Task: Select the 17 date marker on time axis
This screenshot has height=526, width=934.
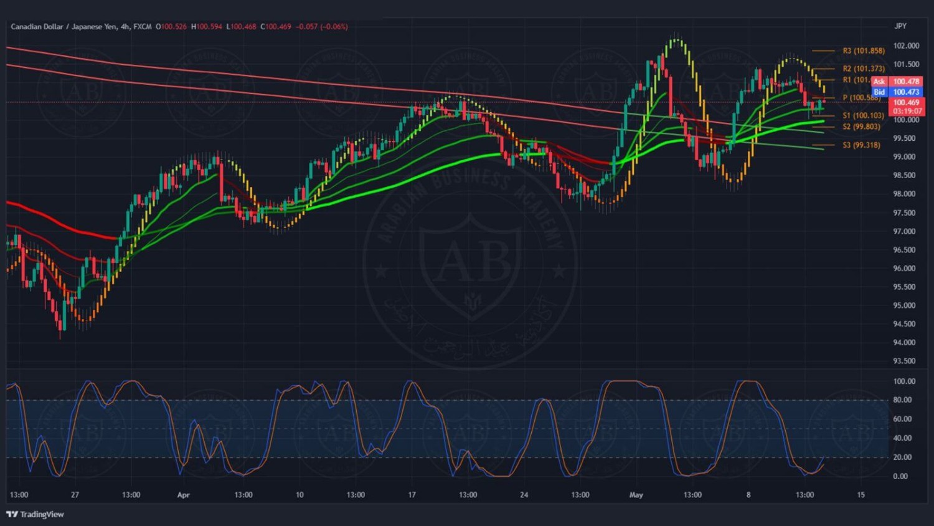Action: pyautogui.click(x=412, y=495)
